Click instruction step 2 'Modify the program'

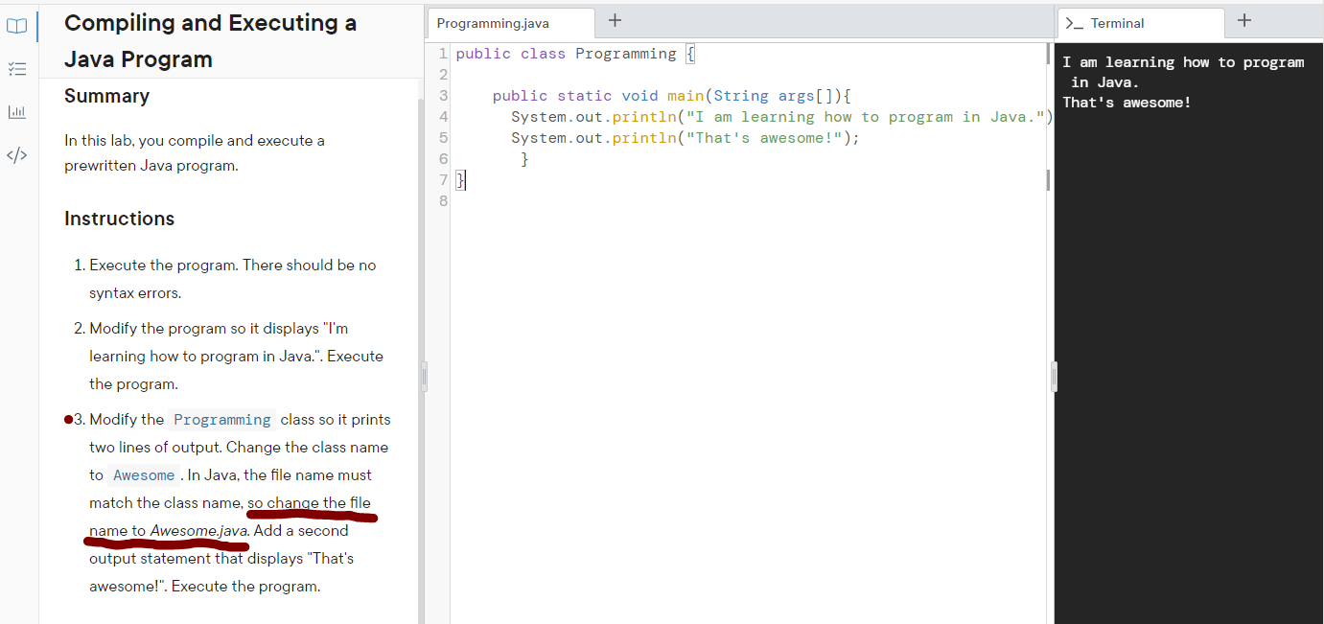point(236,356)
